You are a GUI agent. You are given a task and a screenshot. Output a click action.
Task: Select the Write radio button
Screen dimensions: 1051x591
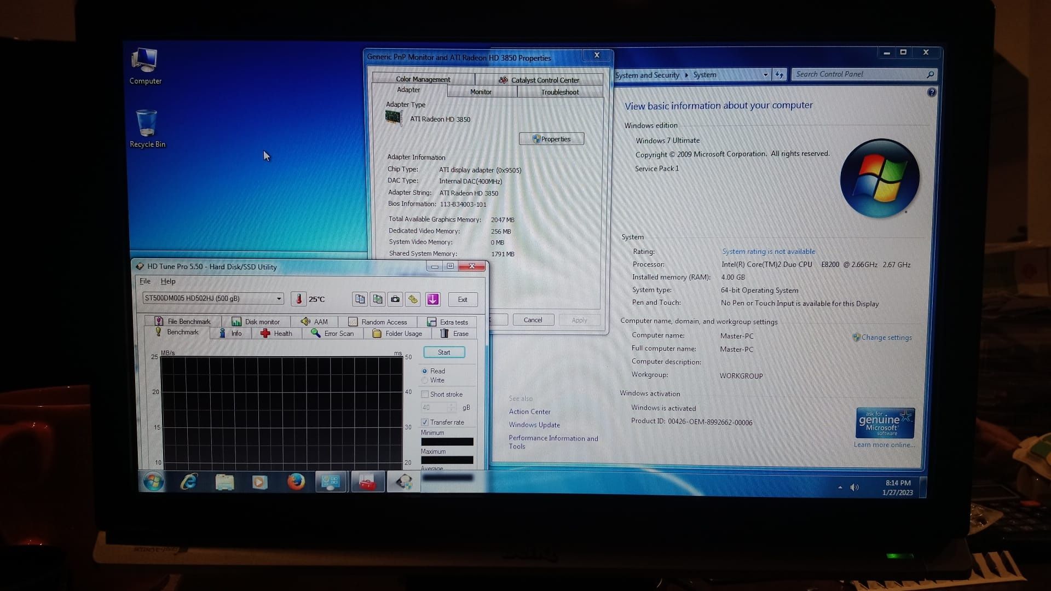click(424, 380)
